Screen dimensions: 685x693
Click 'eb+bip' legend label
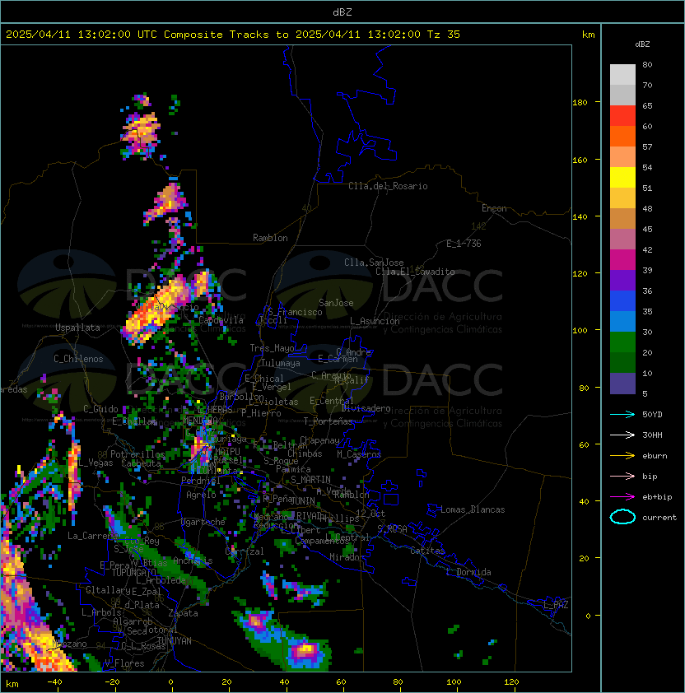tap(657, 497)
